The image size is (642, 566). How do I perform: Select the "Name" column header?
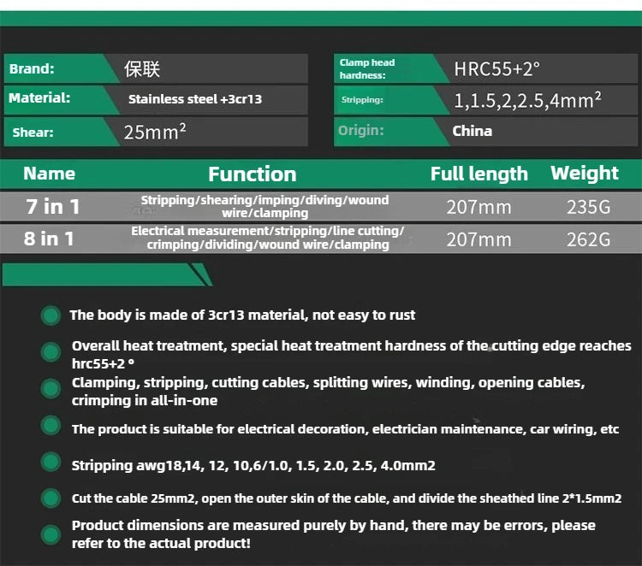click(x=49, y=174)
